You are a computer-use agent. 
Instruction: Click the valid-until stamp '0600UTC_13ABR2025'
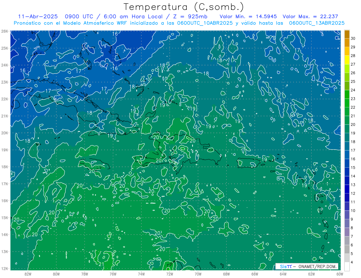click(316, 23)
